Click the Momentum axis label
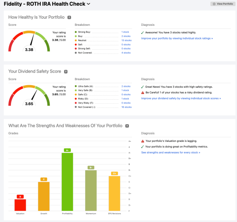Image resolution: width=237 pixels, height=222 pixels. click(91, 214)
